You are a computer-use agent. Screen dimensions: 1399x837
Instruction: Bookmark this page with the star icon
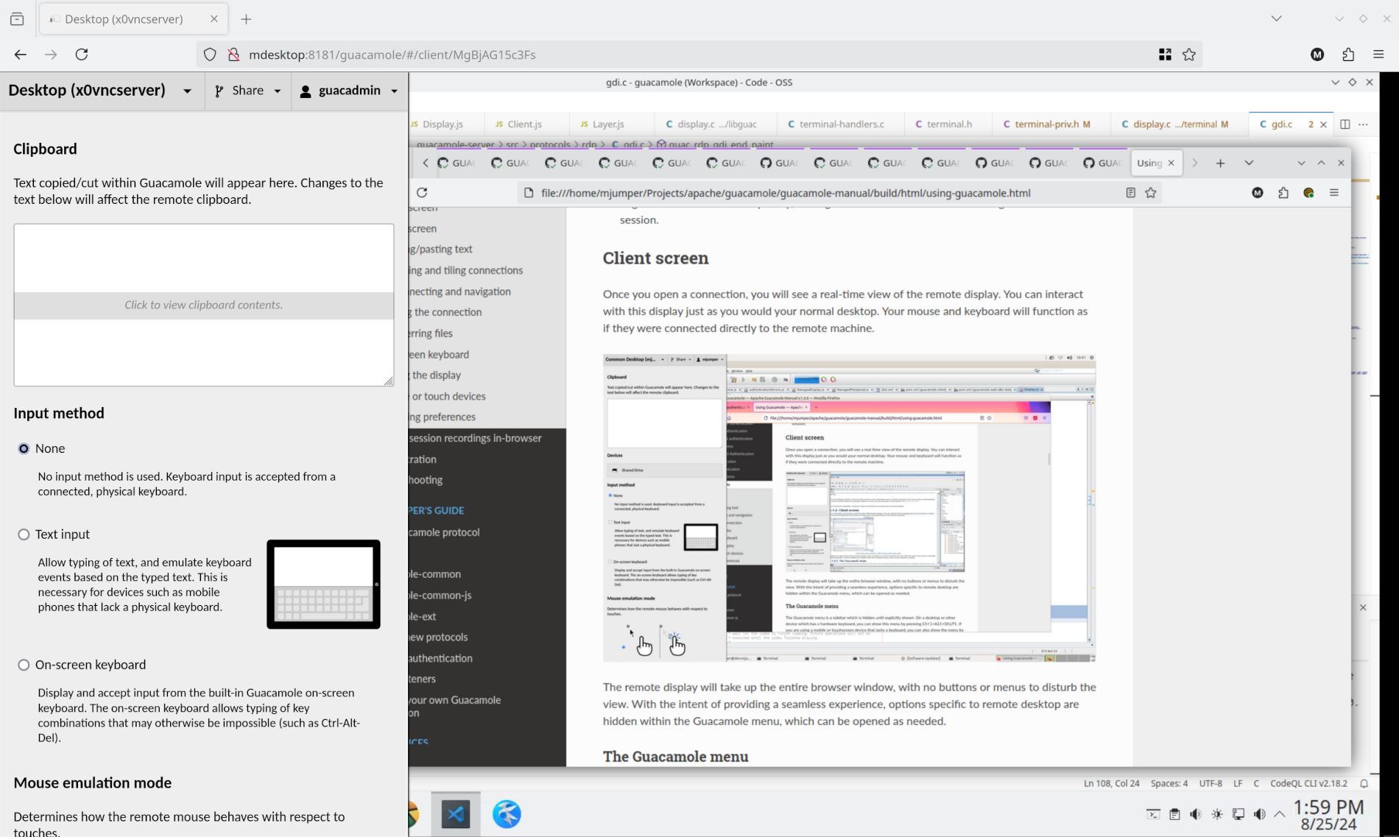(1188, 54)
